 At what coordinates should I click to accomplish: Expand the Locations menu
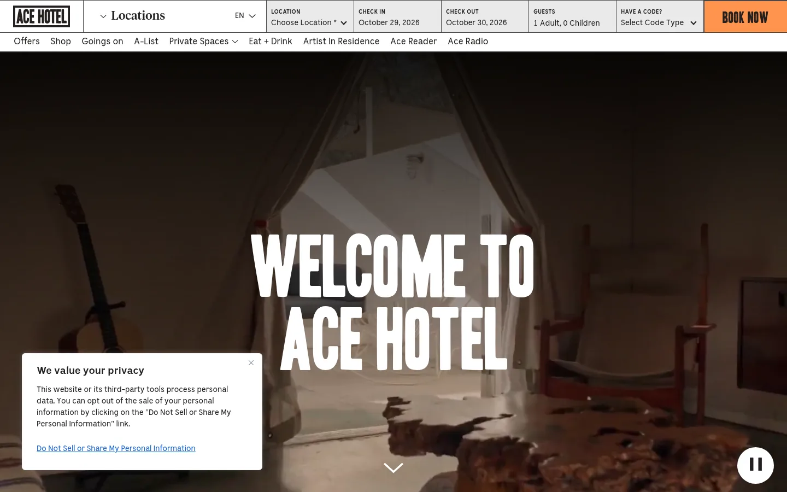pyautogui.click(x=132, y=16)
